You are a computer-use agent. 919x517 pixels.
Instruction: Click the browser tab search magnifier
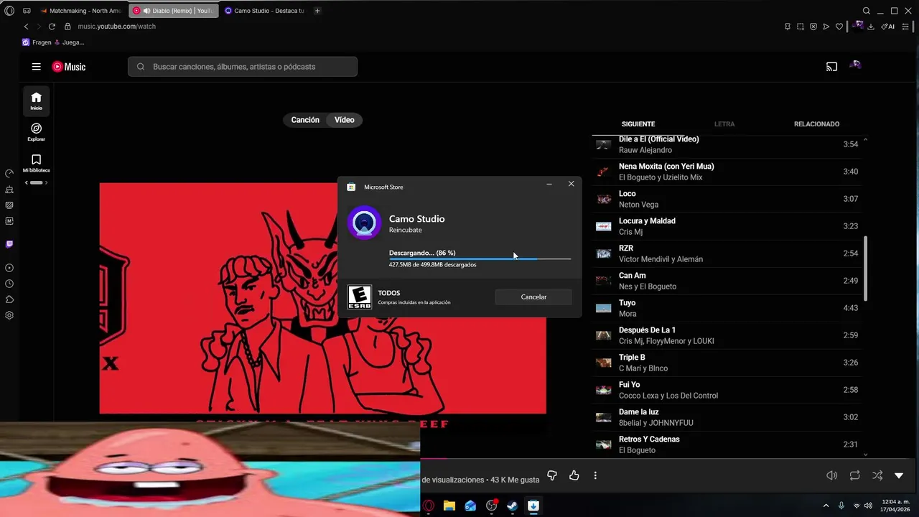pyautogui.click(x=867, y=11)
